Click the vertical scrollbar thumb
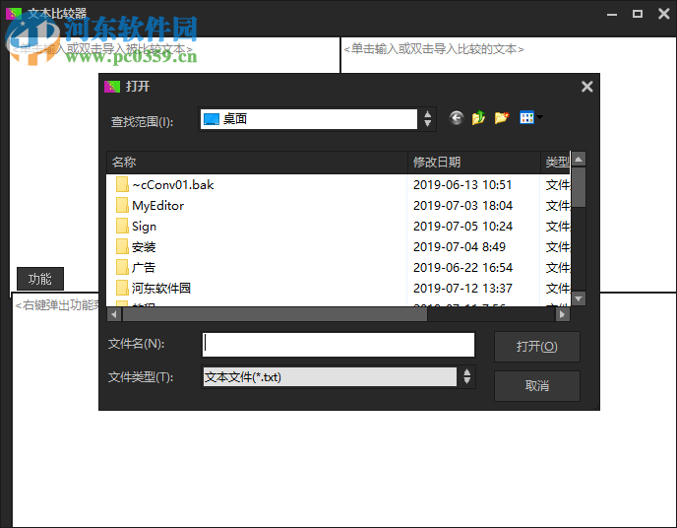 point(579,187)
